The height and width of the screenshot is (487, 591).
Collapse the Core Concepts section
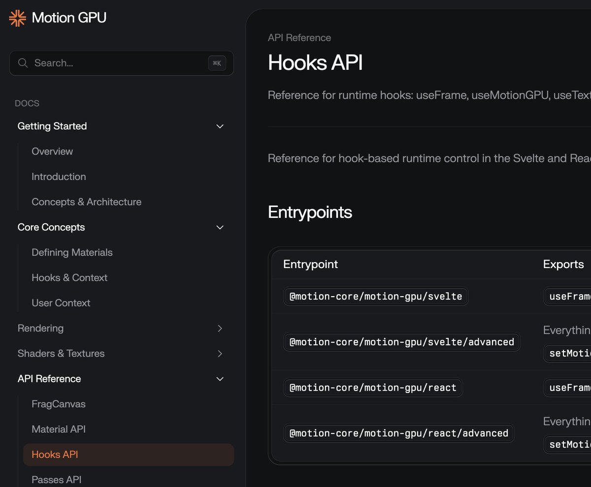tap(220, 227)
